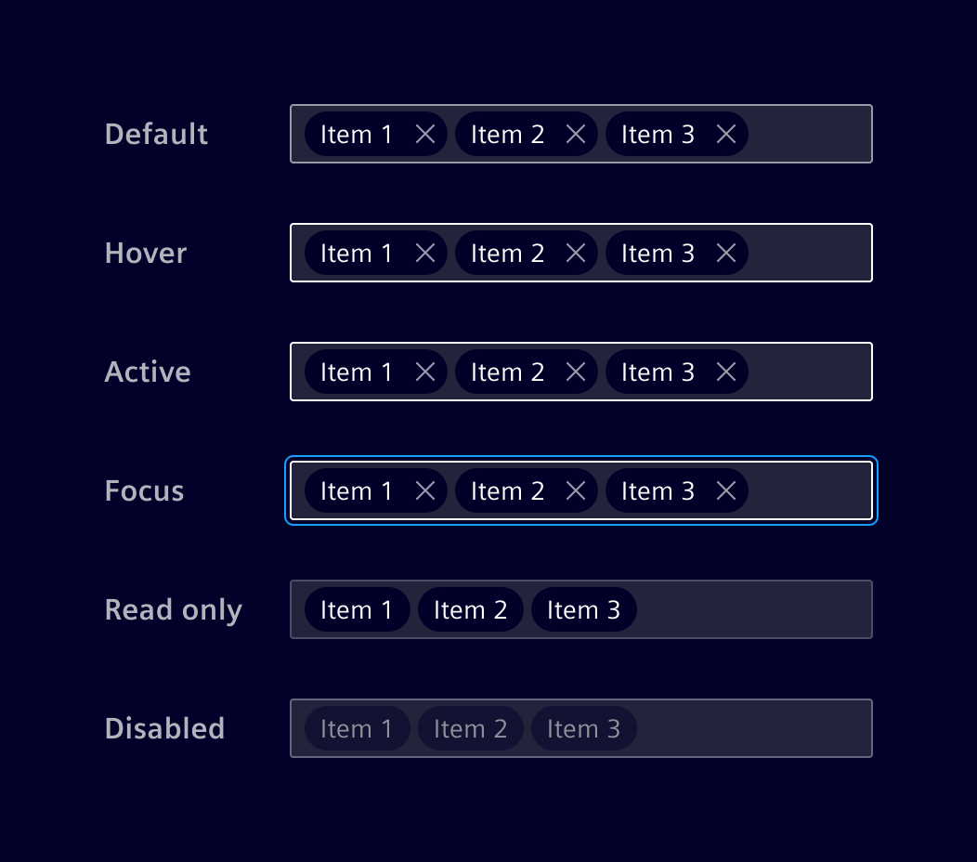Viewport: 977px width, 862px height.
Task: Remove Item 3 from the Hover input
Action: point(725,253)
